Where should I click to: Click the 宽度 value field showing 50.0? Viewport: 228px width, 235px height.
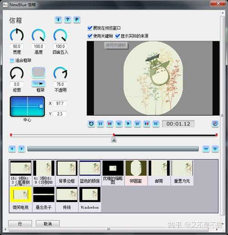click(x=17, y=46)
